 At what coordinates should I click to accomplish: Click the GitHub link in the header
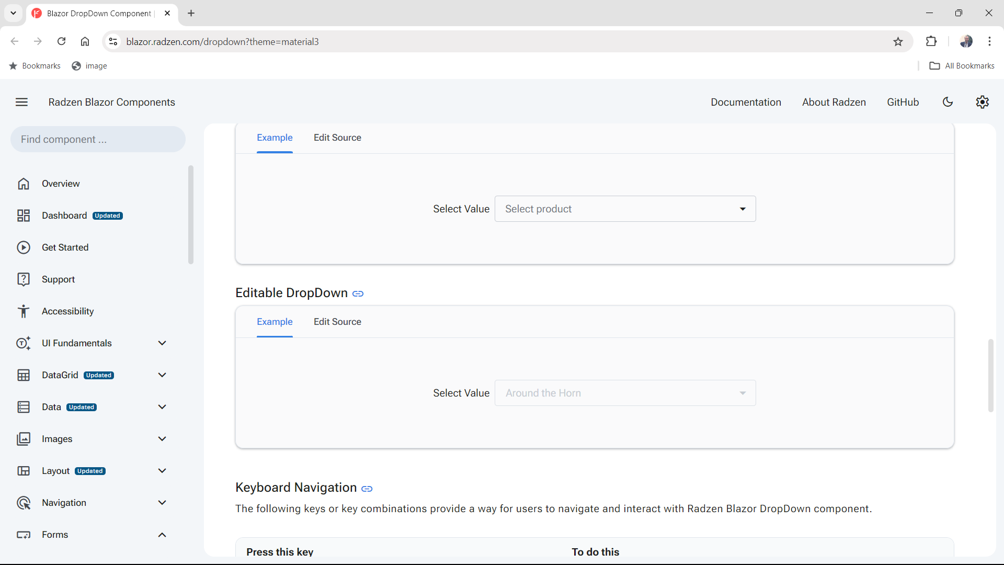[x=903, y=102]
